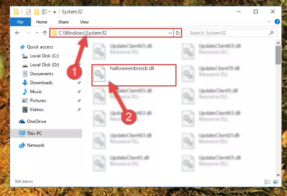Click the scrollbar down arrow

tap(278, 175)
